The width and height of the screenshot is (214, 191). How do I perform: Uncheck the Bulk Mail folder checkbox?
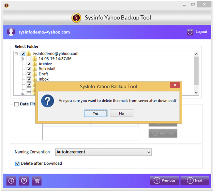pyautogui.click(x=29, y=69)
